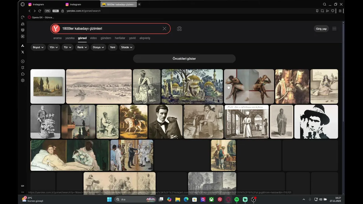This screenshot has width=363, height=204.
Task: Open Microsoft Edge from the taskbar
Action: pos(186,199)
